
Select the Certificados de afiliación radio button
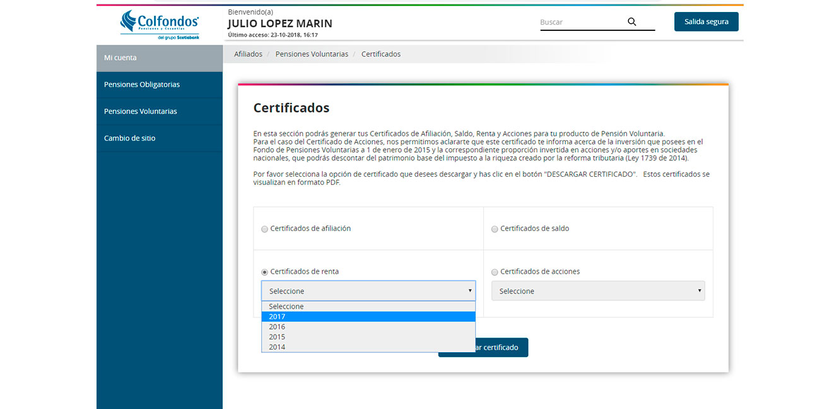264,228
